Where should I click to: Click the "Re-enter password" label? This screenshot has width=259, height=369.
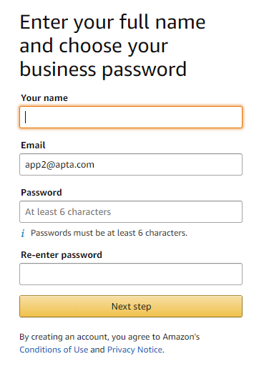click(62, 255)
